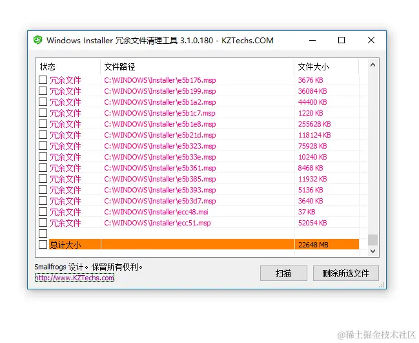Viewport: 419px width, 343px height.
Task: Select path C:\WINDOWS\Installer\e5b393.msp
Action: click(160, 190)
